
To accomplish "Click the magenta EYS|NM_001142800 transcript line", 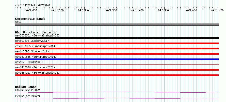I will click(x=117, y=92).
